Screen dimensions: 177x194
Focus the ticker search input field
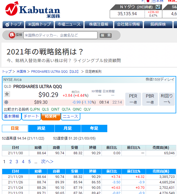[x=60, y=35]
